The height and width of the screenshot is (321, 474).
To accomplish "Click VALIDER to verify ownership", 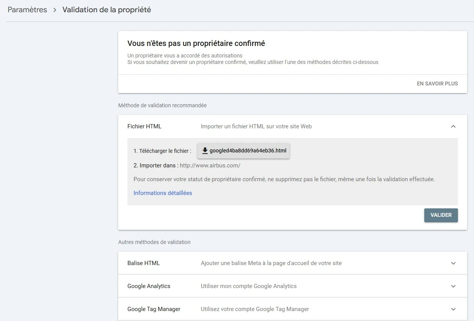I will (x=440, y=215).
